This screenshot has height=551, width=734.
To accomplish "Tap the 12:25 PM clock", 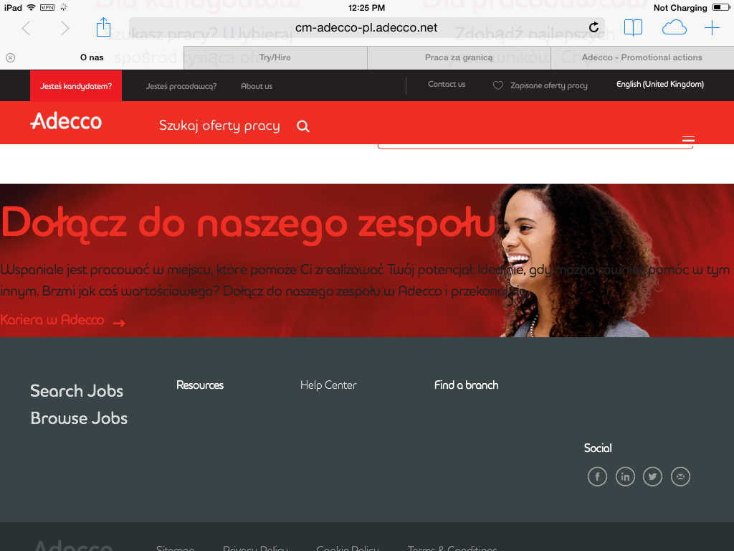I will [x=366, y=8].
